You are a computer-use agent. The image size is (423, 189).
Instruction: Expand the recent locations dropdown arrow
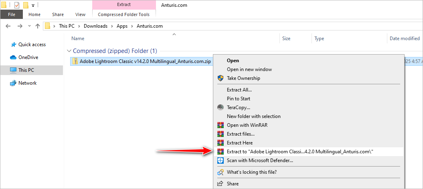coord(29,26)
